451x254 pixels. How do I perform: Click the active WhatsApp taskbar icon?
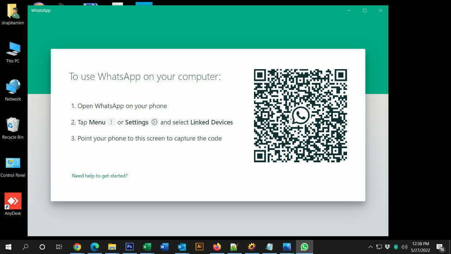[x=304, y=247]
